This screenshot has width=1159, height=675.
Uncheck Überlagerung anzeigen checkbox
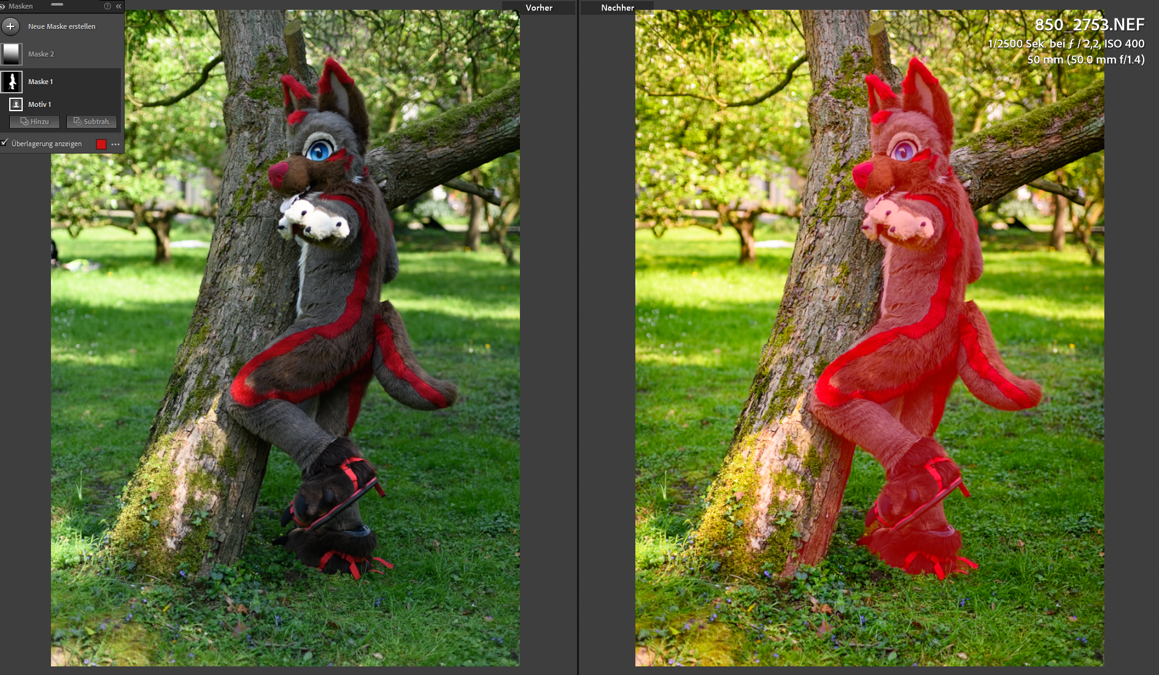coord(4,142)
